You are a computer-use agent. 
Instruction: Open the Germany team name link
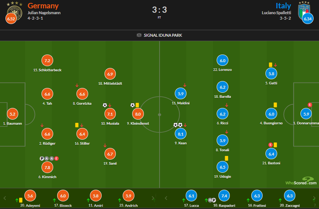43,6
